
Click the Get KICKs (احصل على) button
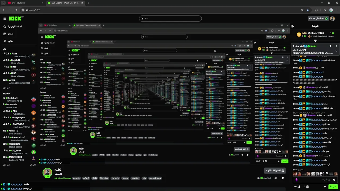point(318,19)
